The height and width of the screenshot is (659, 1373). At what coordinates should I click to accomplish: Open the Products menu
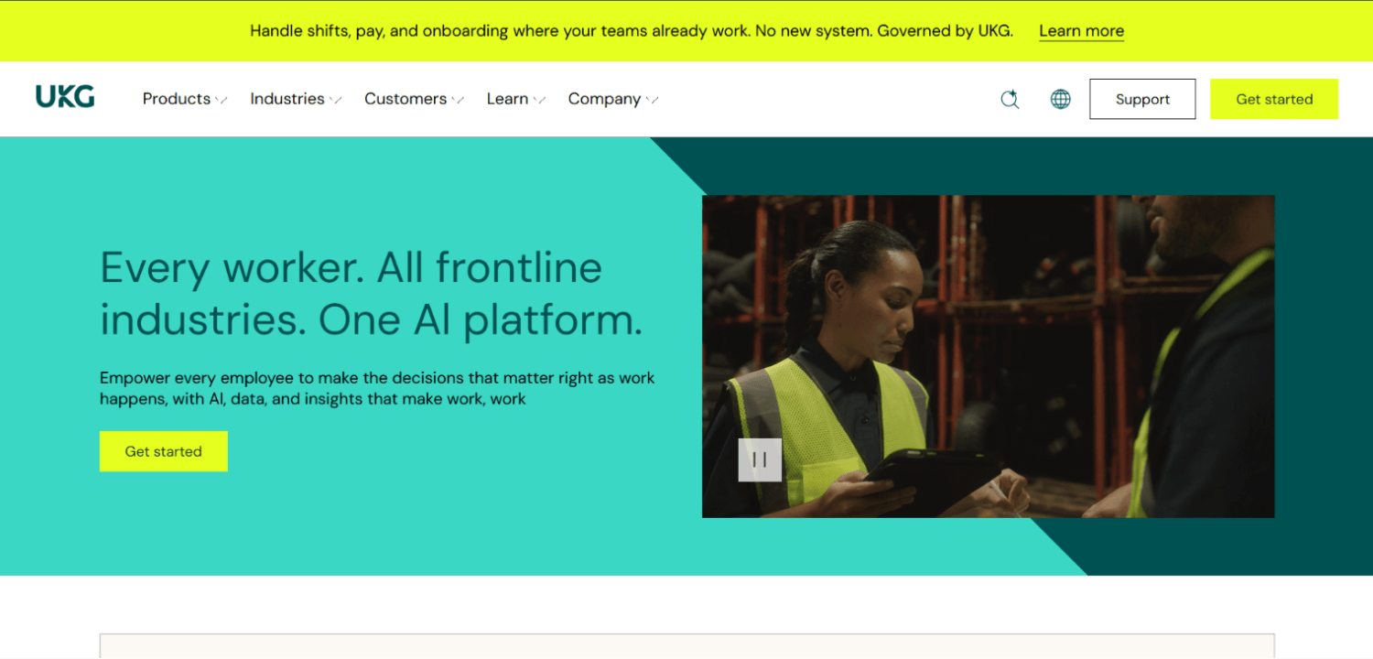[x=177, y=99]
